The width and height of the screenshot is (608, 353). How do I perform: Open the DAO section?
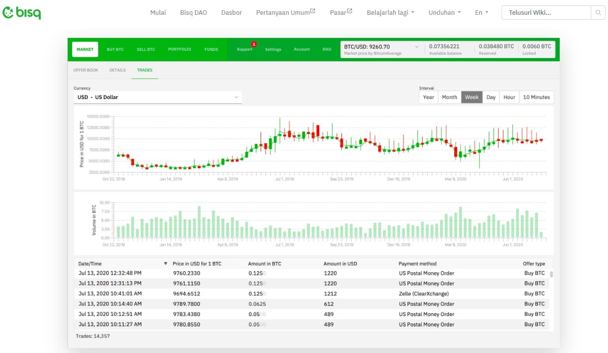(327, 49)
